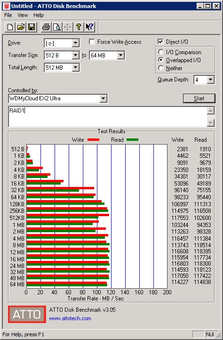The width and height of the screenshot is (223, 340).
Task: Click the red ATTO logo
Action: click(27, 314)
